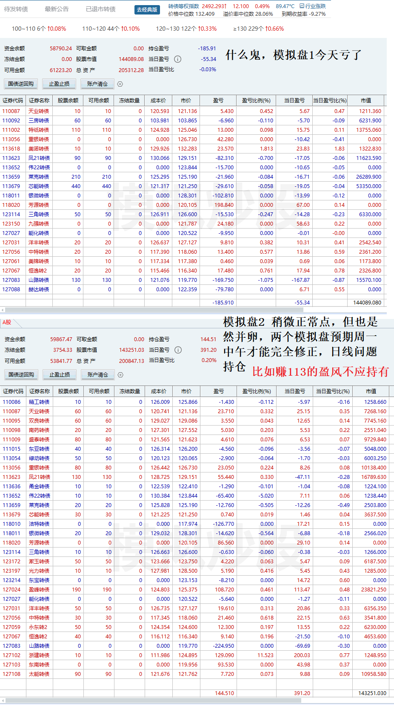Screen dimensions: 394x707
Task: Click left arrow of lower table scrollbar
Action: (x=3, y=701)
